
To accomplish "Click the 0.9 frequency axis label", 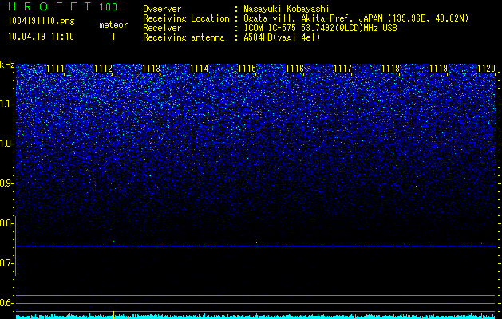I will [x=6, y=183].
